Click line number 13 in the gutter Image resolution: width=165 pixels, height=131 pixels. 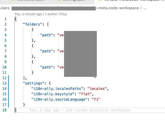pyautogui.click(x=4, y=83)
